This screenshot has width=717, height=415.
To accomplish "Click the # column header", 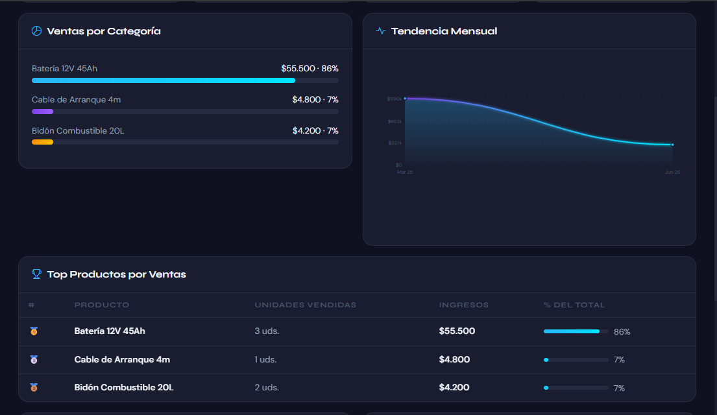I will click(x=31, y=305).
